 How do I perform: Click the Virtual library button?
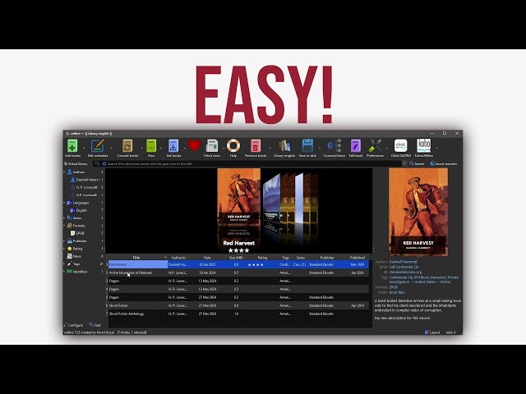[76, 164]
